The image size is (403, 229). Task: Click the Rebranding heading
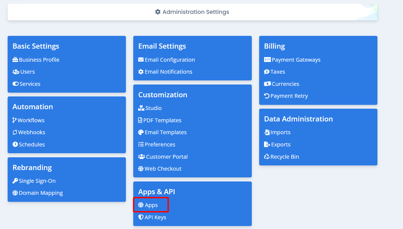click(x=32, y=168)
